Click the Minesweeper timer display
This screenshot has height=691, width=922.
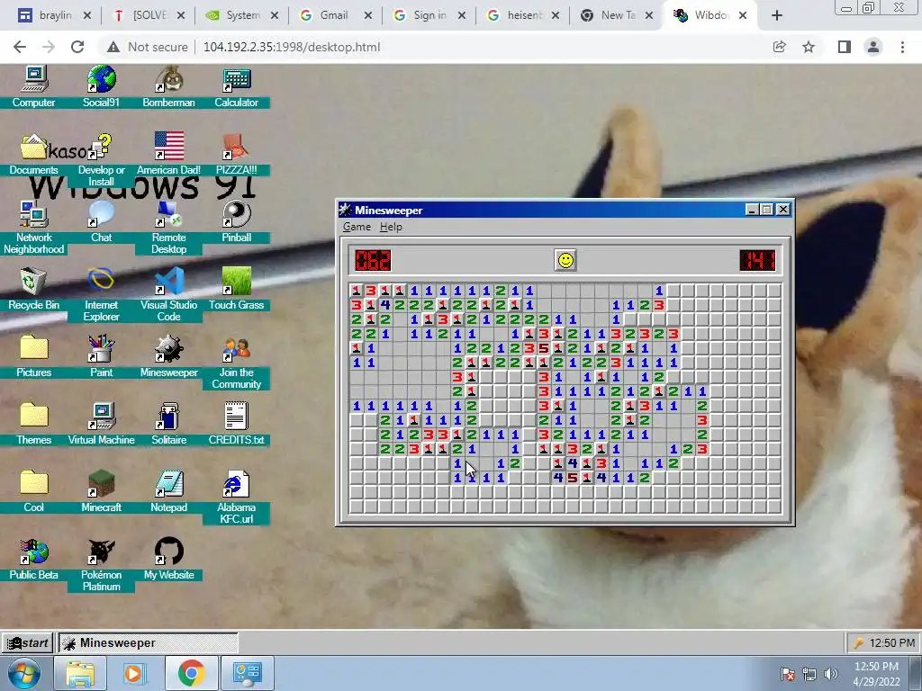[757, 260]
